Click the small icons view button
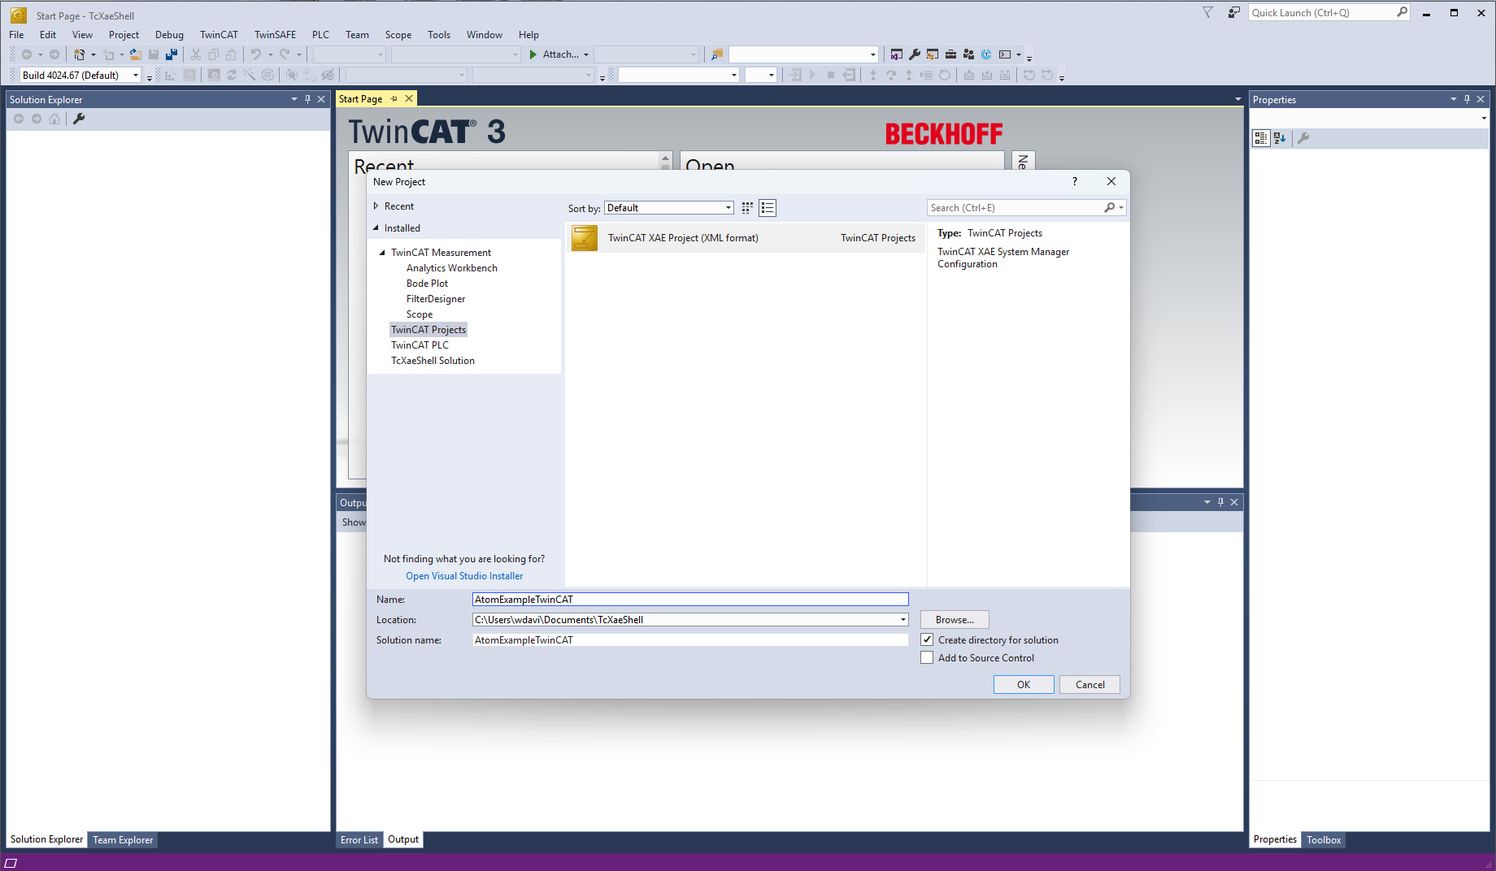 click(747, 208)
